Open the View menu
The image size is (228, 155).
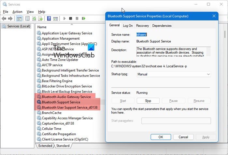click(x=30, y=12)
